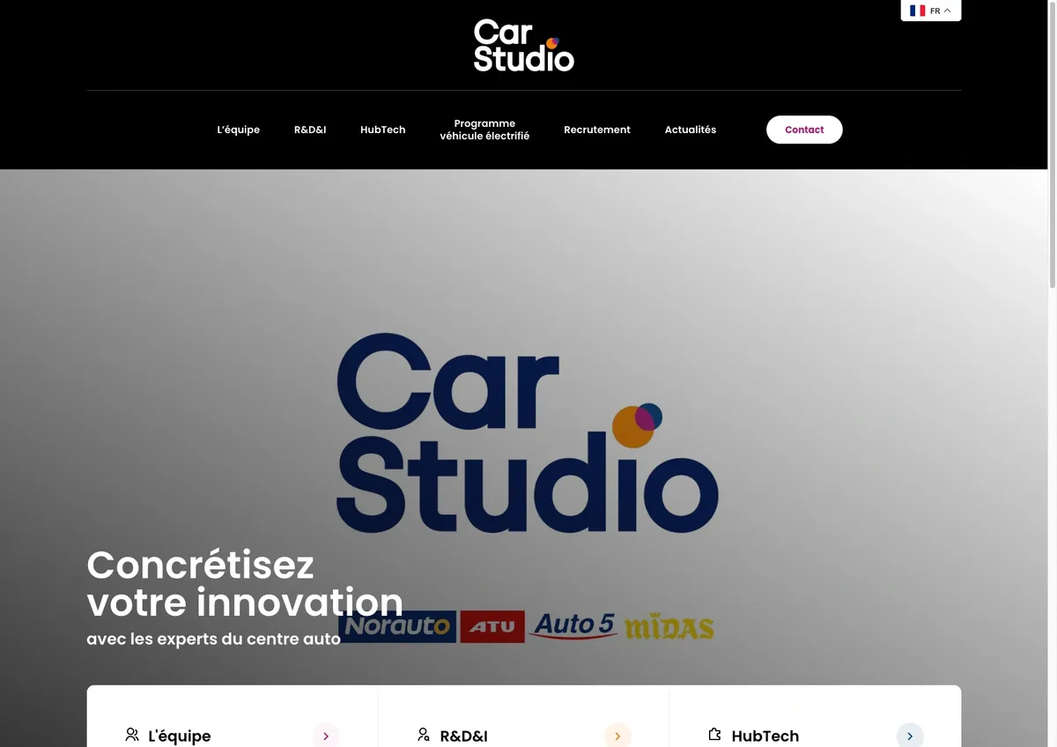The image size is (1057, 747).
Task: Open the R&D&I card title
Action: tap(464, 736)
